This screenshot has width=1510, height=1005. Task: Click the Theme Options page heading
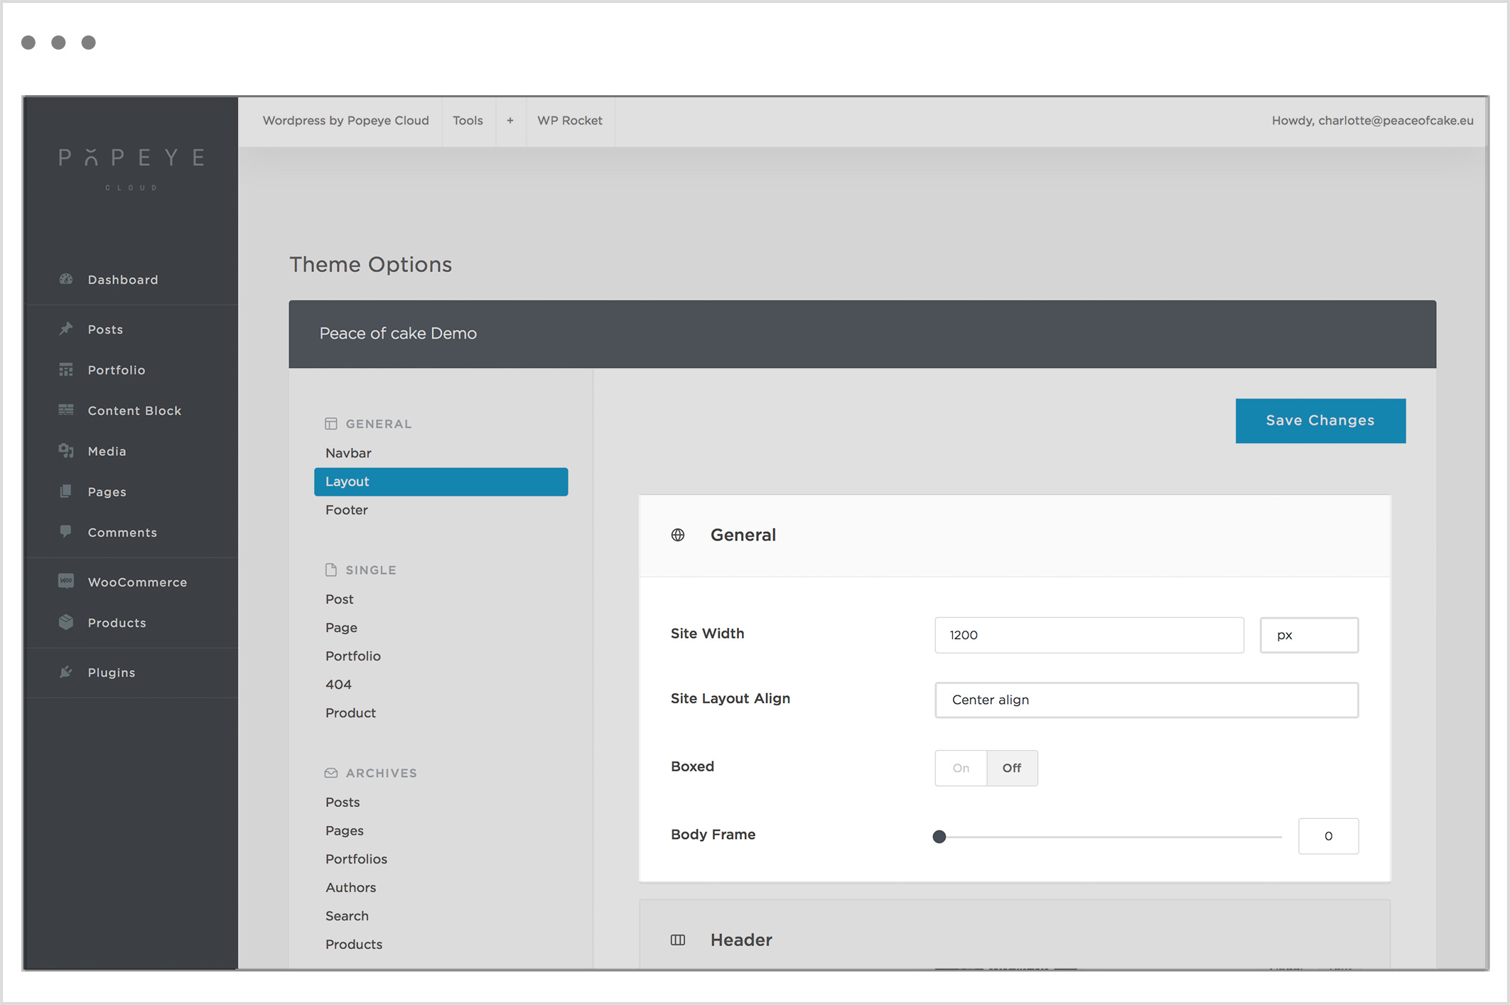(x=370, y=265)
